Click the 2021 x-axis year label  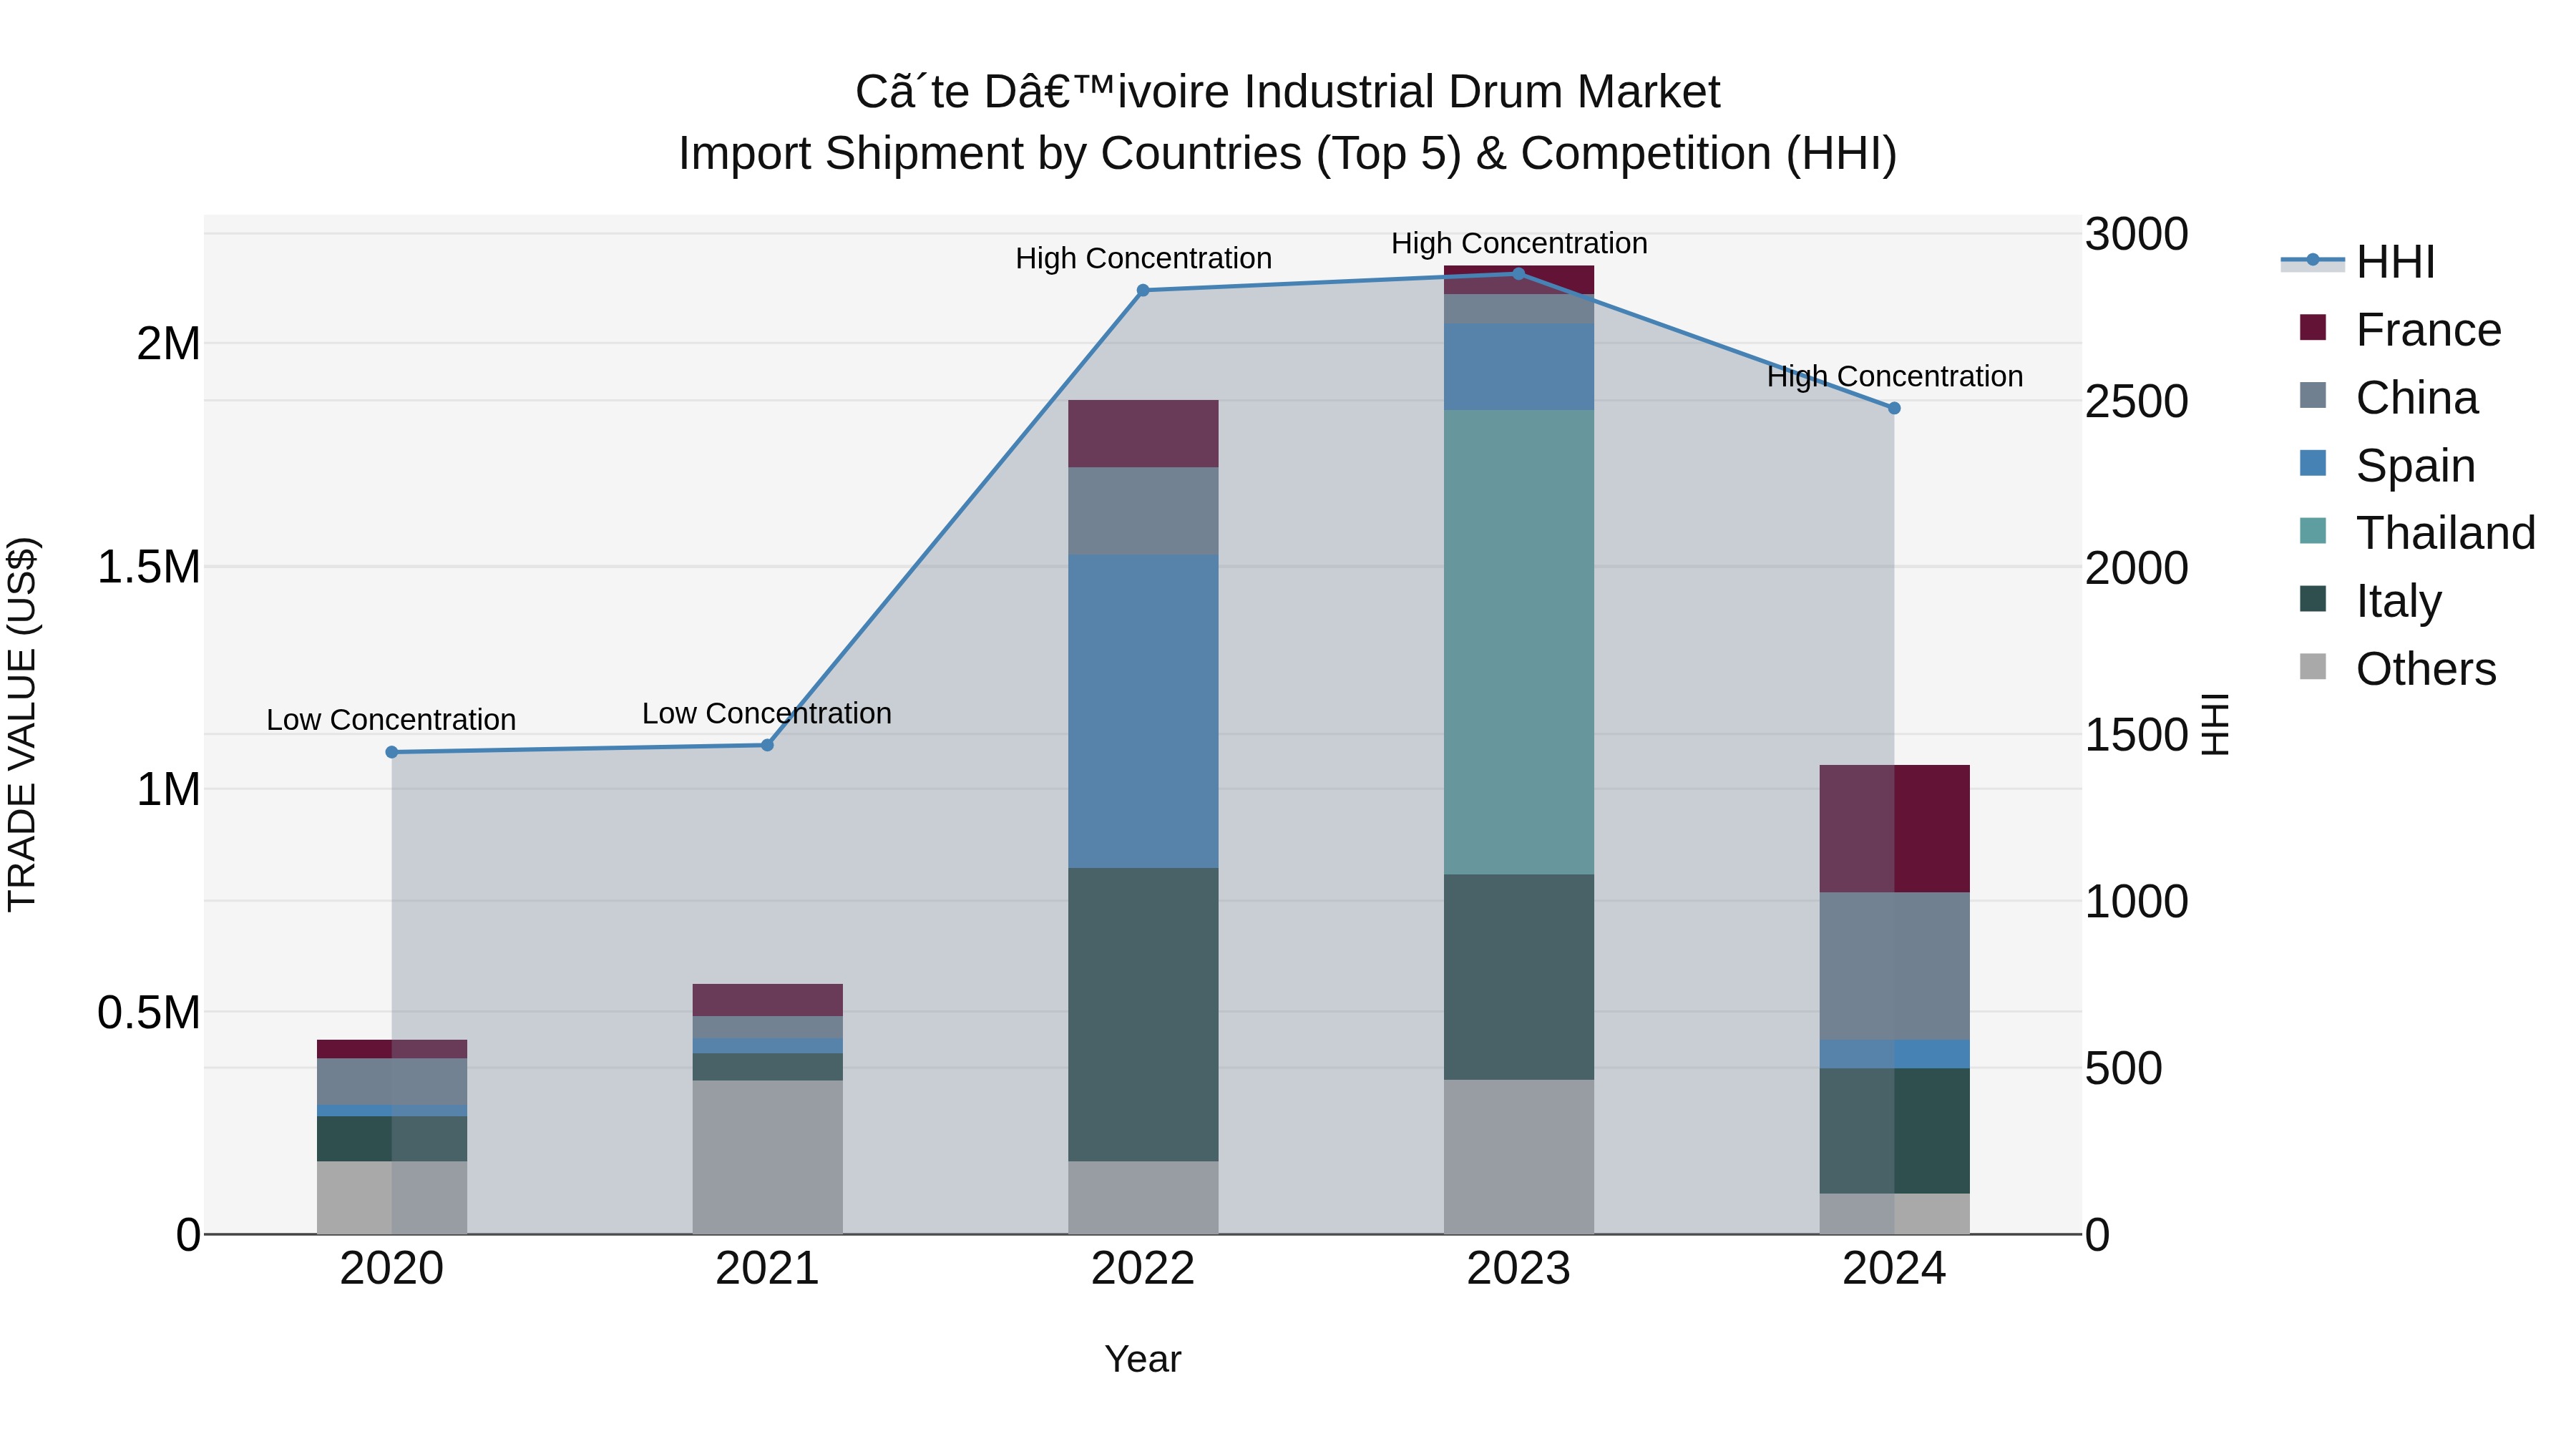pyautogui.click(x=767, y=1269)
